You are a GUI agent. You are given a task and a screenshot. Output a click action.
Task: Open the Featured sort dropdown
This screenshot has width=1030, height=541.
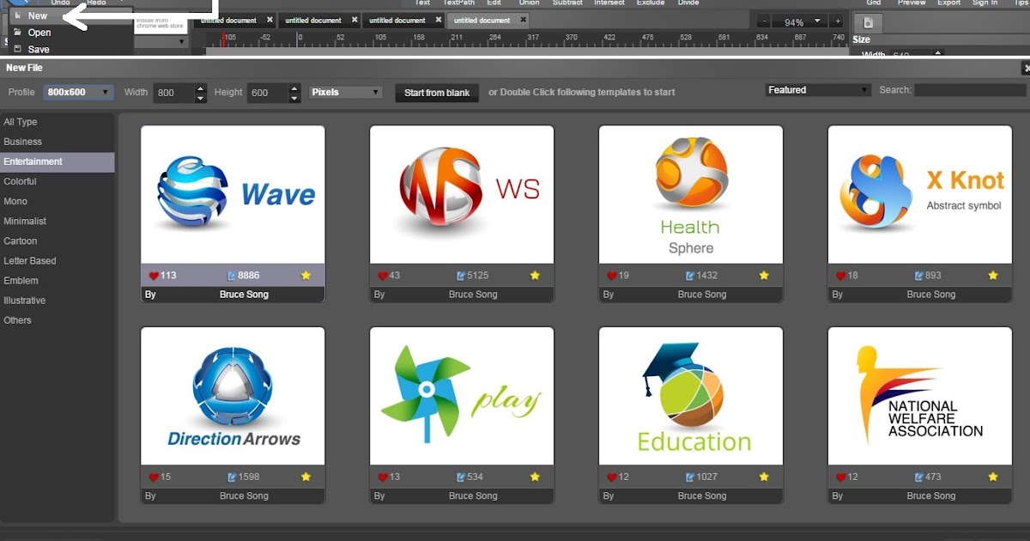tap(818, 89)
